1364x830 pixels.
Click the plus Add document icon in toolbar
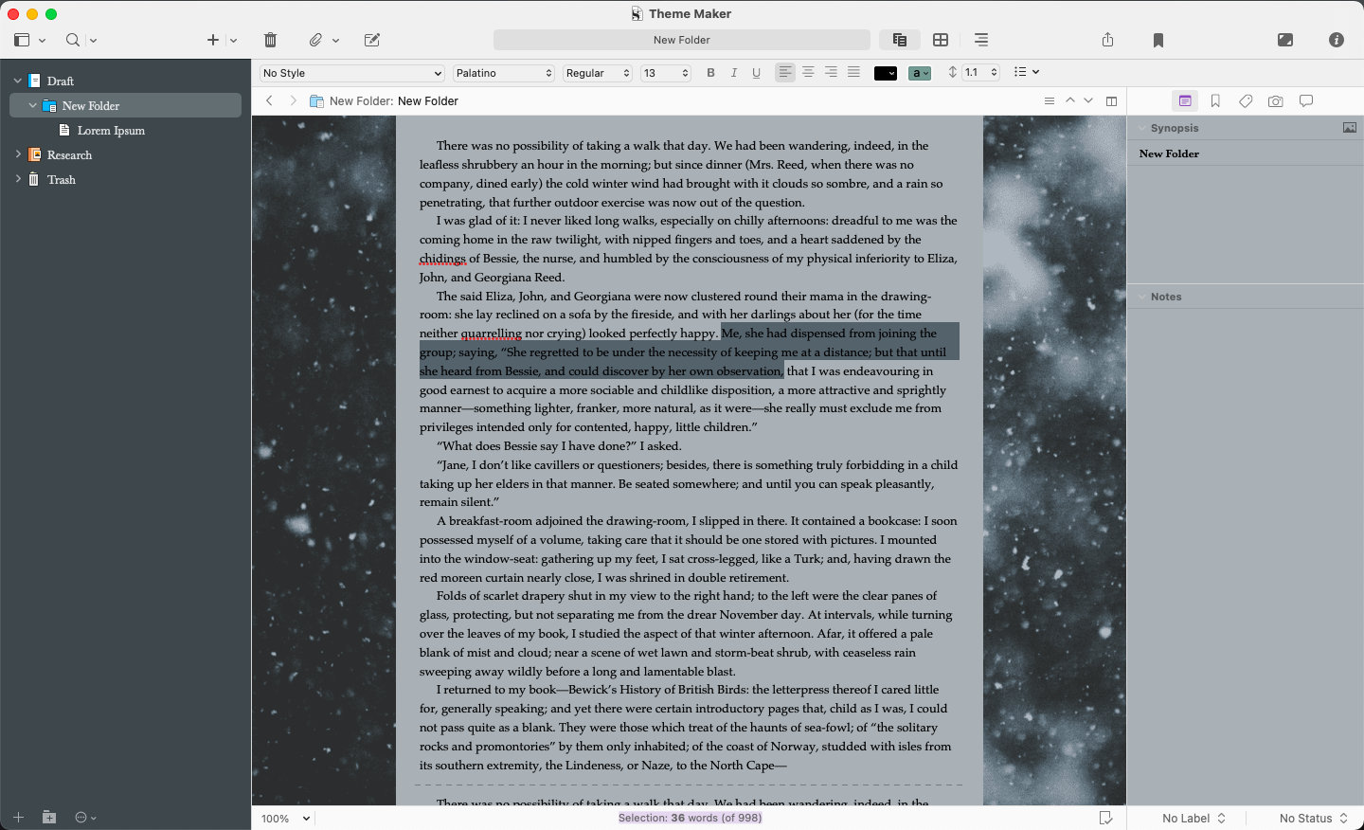click(213, 40)
